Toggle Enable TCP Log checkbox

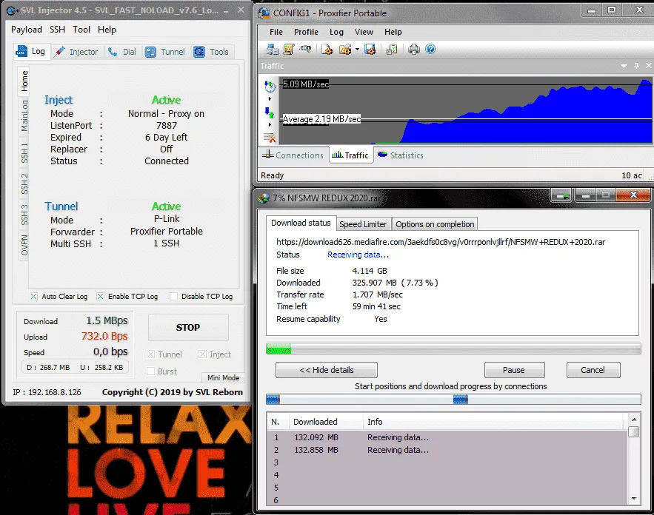tap(100, 296)
